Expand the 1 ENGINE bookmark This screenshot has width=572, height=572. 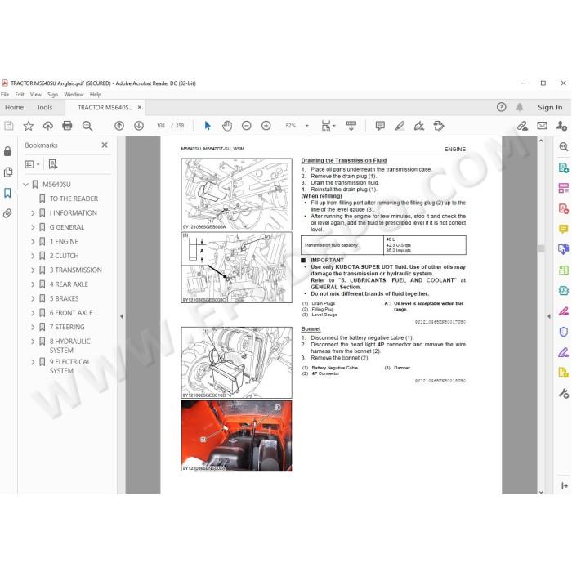[x=33, y=242]
